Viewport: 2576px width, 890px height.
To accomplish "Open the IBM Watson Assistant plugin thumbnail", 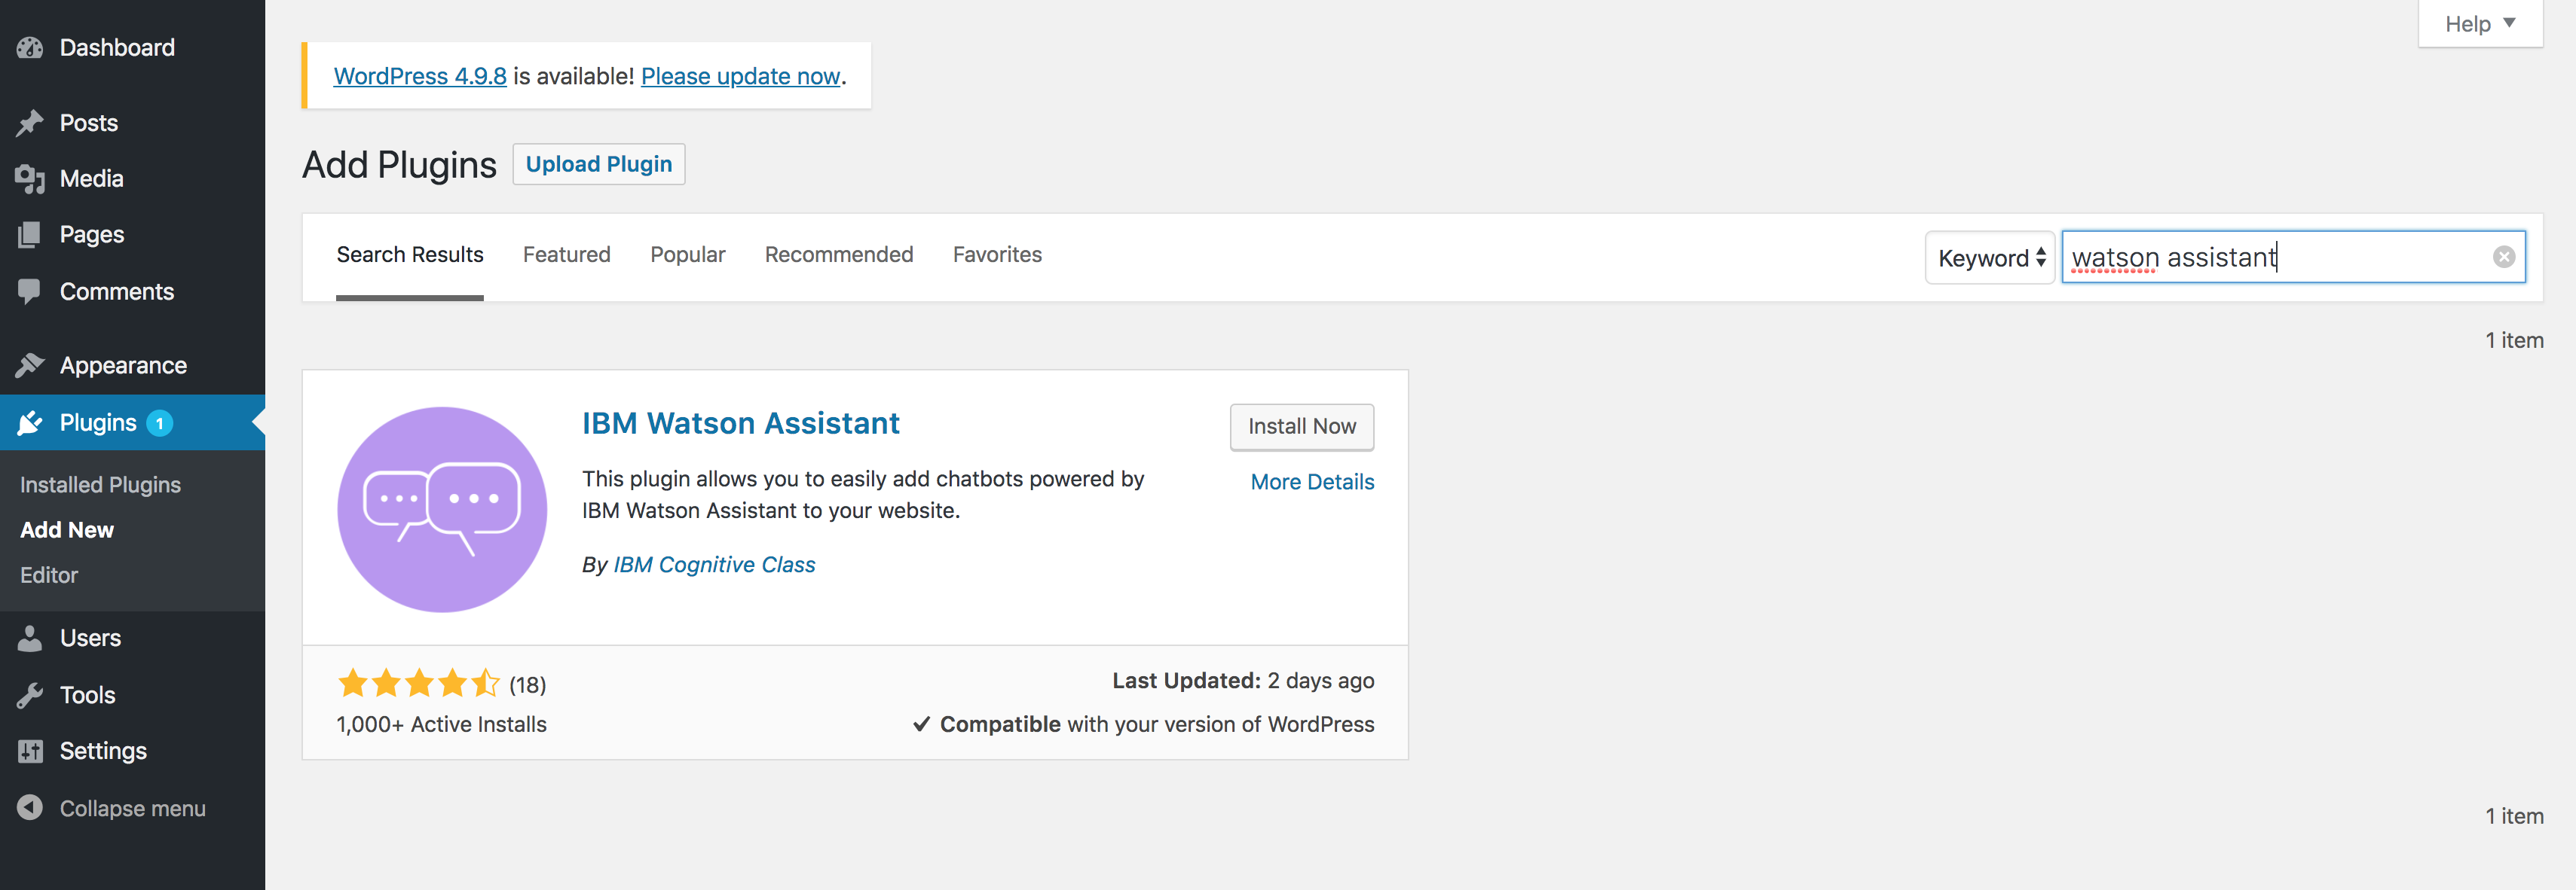I will [x=442, y=508].
